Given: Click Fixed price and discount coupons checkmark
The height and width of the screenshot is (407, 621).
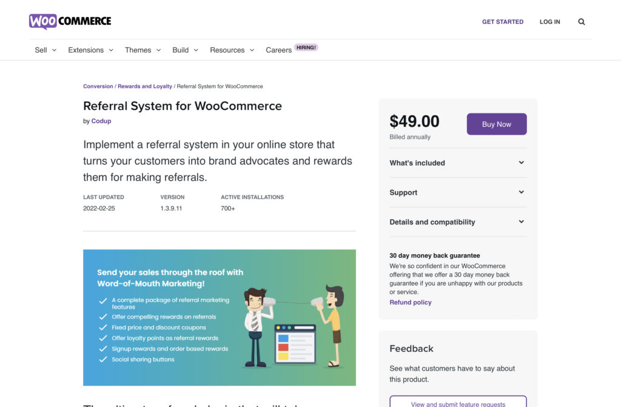Looking at the screenshot, I should (103, 328).
